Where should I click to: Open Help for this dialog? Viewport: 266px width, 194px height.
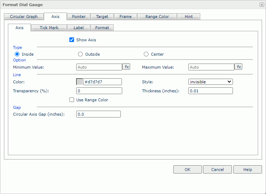click(247, 170)
